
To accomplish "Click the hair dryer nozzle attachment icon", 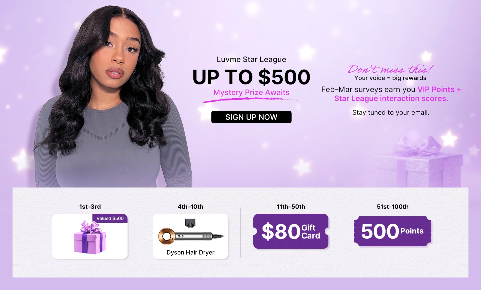I will tap(190, 223).
